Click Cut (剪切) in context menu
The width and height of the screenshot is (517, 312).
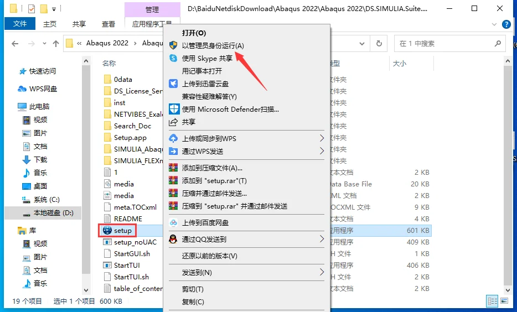(x=193, y=289)
